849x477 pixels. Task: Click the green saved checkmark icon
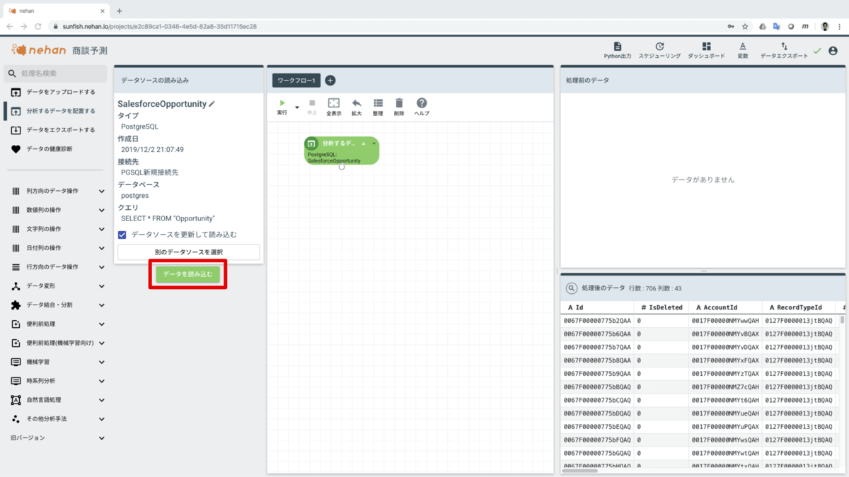tap(817, 51)
